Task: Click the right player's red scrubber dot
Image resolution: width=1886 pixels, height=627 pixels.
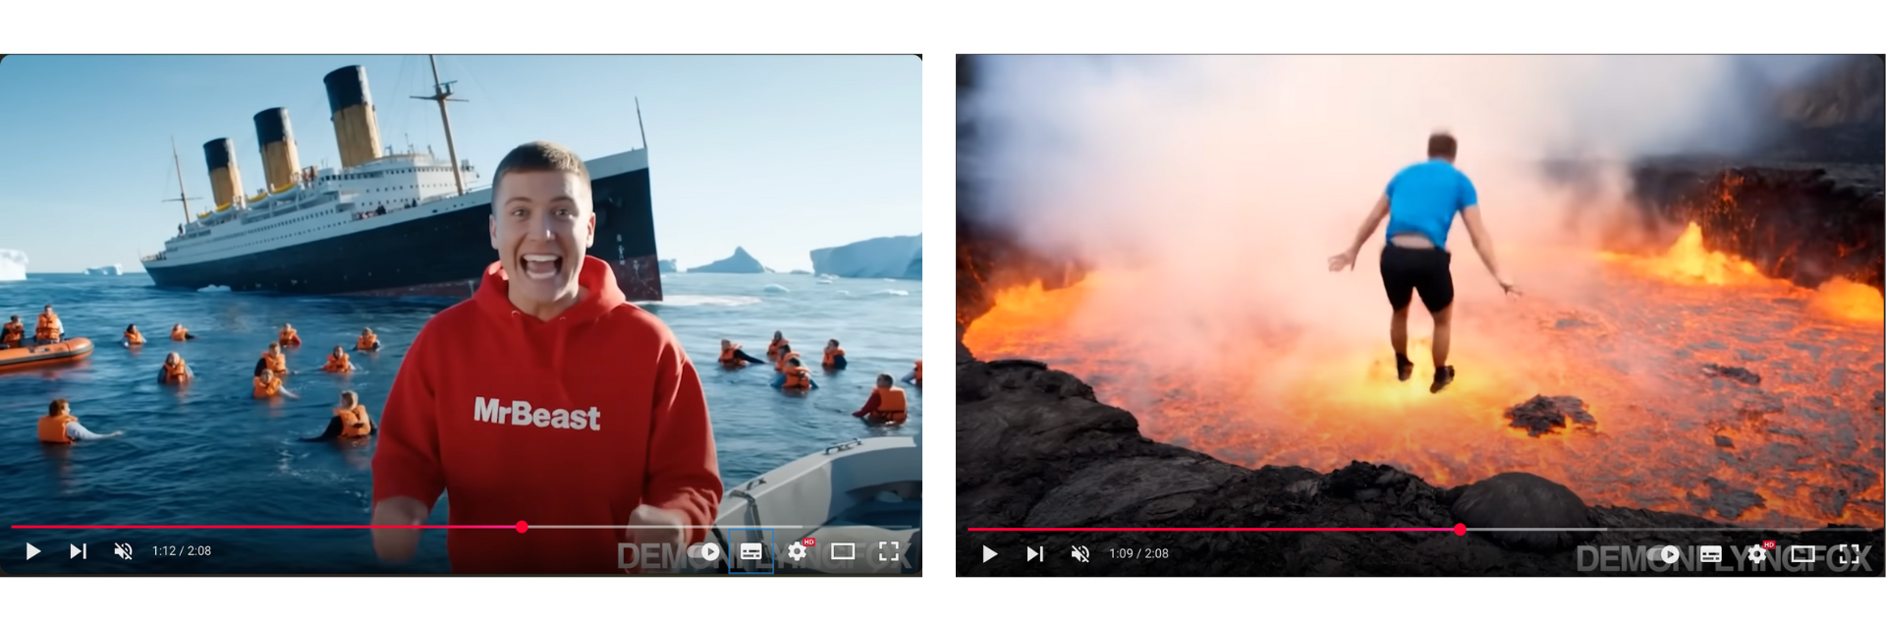Action: (x=1460, y=530)
